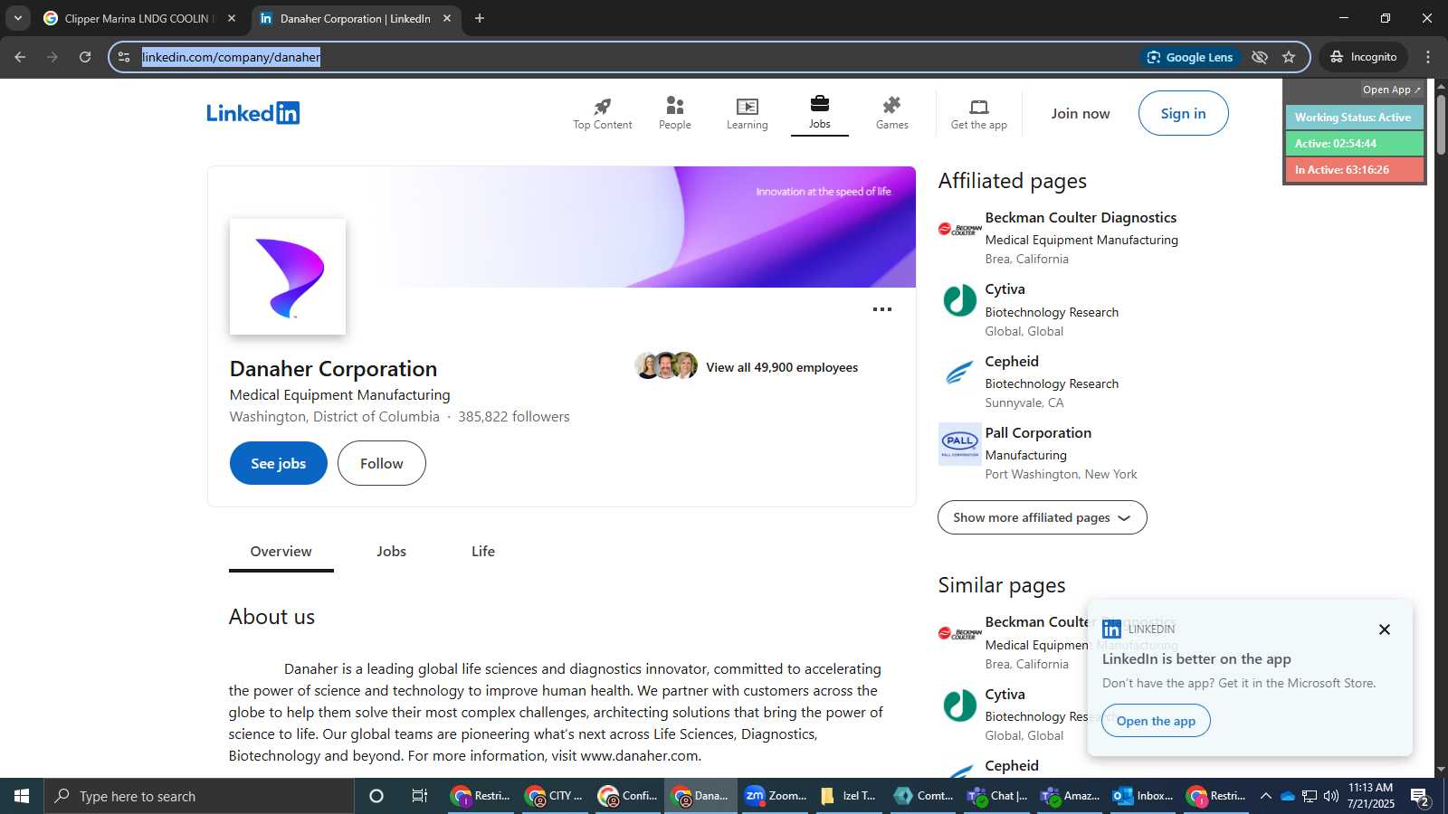Click the Windows taskbar search box
1448x814 pixels.
point(199,796)
